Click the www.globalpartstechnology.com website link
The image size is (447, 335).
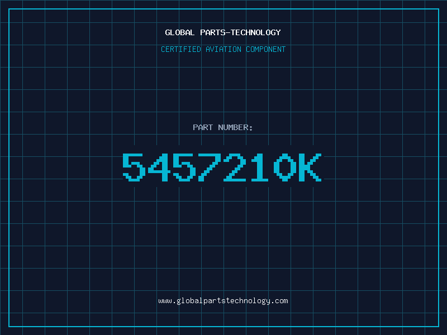click(223, 301)
